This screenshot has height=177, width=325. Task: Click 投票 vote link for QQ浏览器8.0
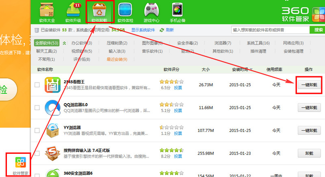178,110
